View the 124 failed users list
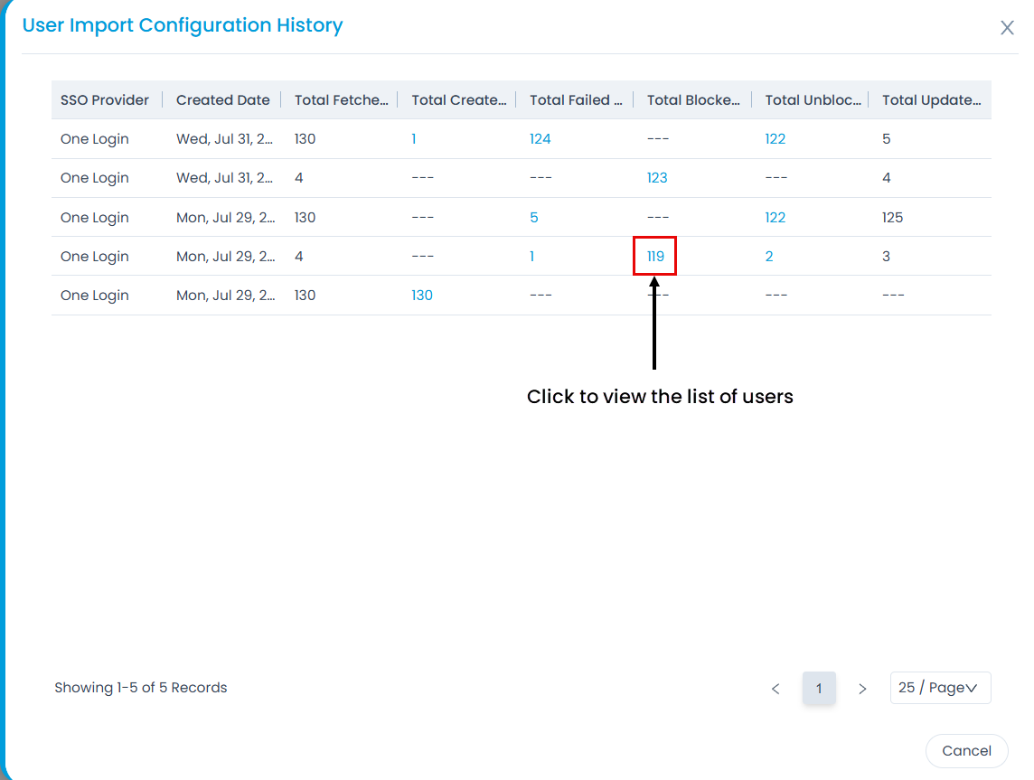This screenshot has height=780, width=1034. (540, 139)
